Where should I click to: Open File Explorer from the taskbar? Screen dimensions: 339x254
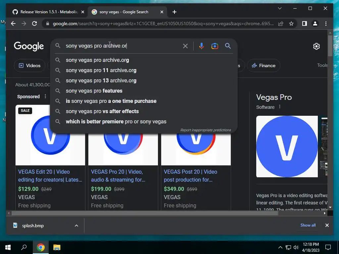[x=57, y=247]
